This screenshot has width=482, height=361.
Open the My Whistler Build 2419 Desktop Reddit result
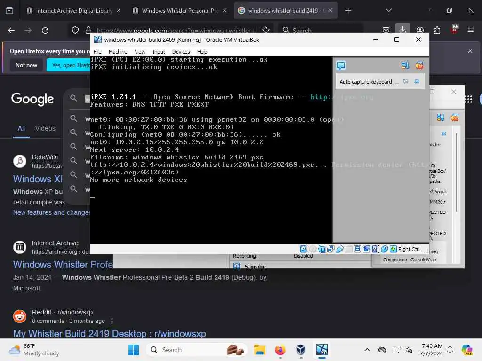pos(109,334)
